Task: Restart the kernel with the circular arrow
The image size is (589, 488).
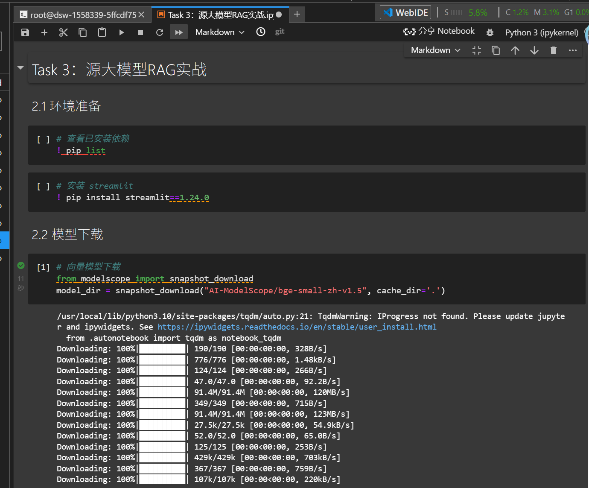Action: coord(160,32)
